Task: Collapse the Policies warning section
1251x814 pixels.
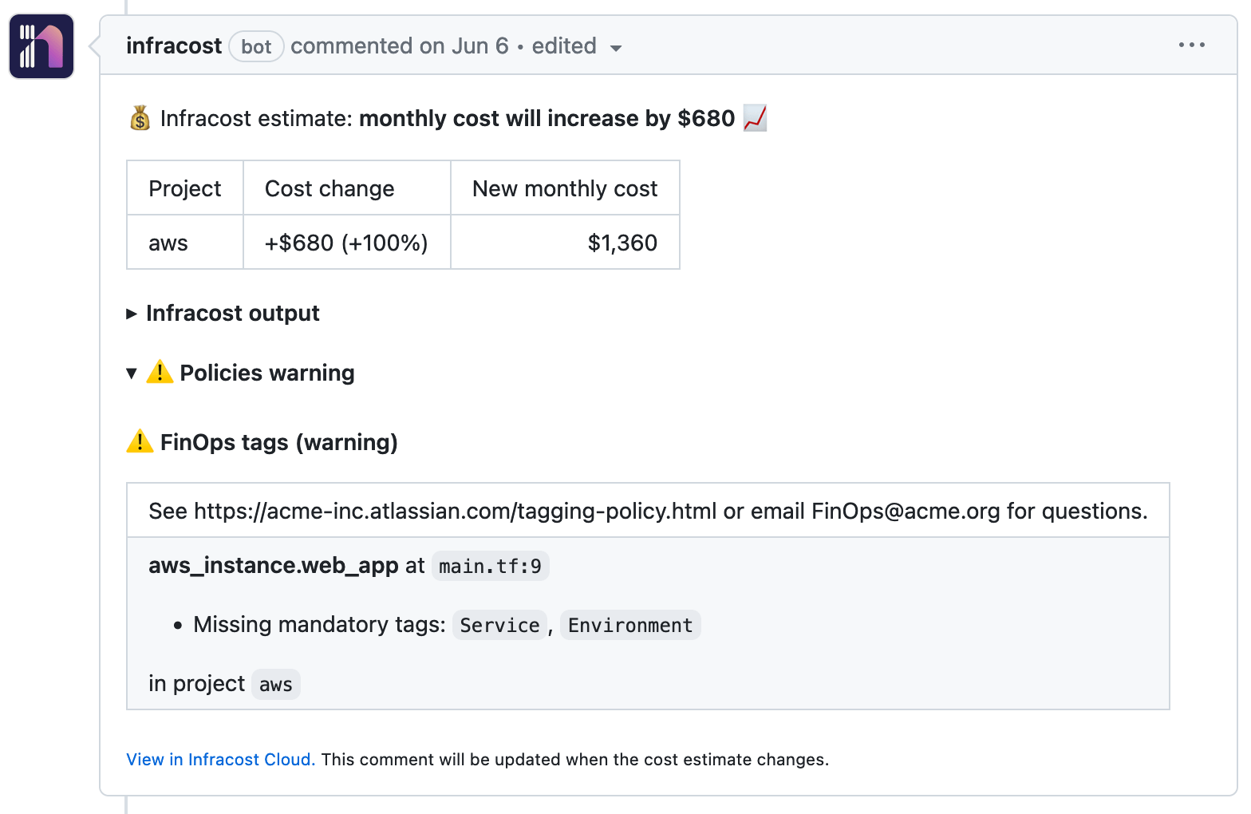Action: tap(132, 373)
